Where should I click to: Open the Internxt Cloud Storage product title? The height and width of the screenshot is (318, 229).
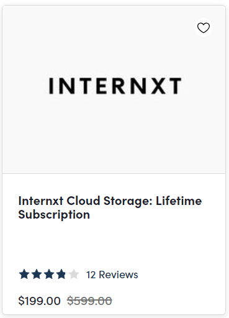pos(110,207)
